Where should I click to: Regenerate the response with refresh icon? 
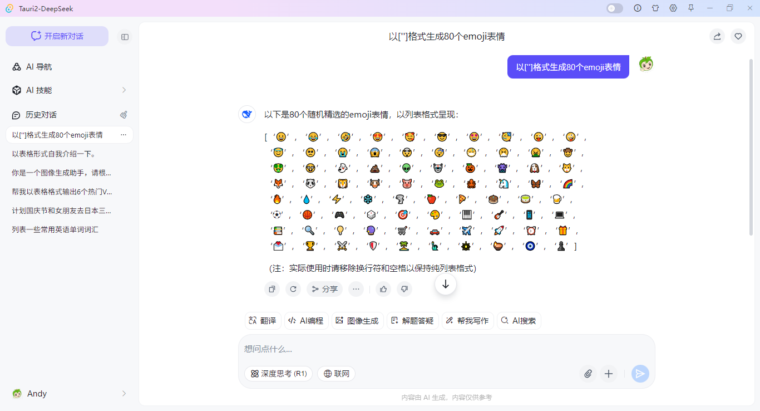pos(293,289)
